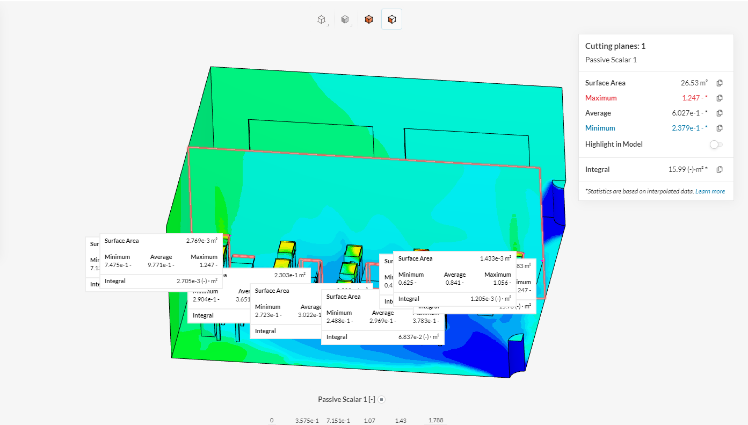
Task: Click the blue Minimum label
Action: coord(600,128)
